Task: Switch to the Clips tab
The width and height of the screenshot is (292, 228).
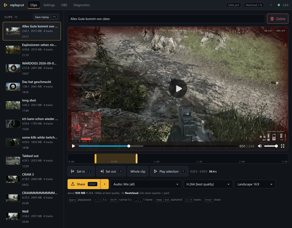Action: click(34, 5)
